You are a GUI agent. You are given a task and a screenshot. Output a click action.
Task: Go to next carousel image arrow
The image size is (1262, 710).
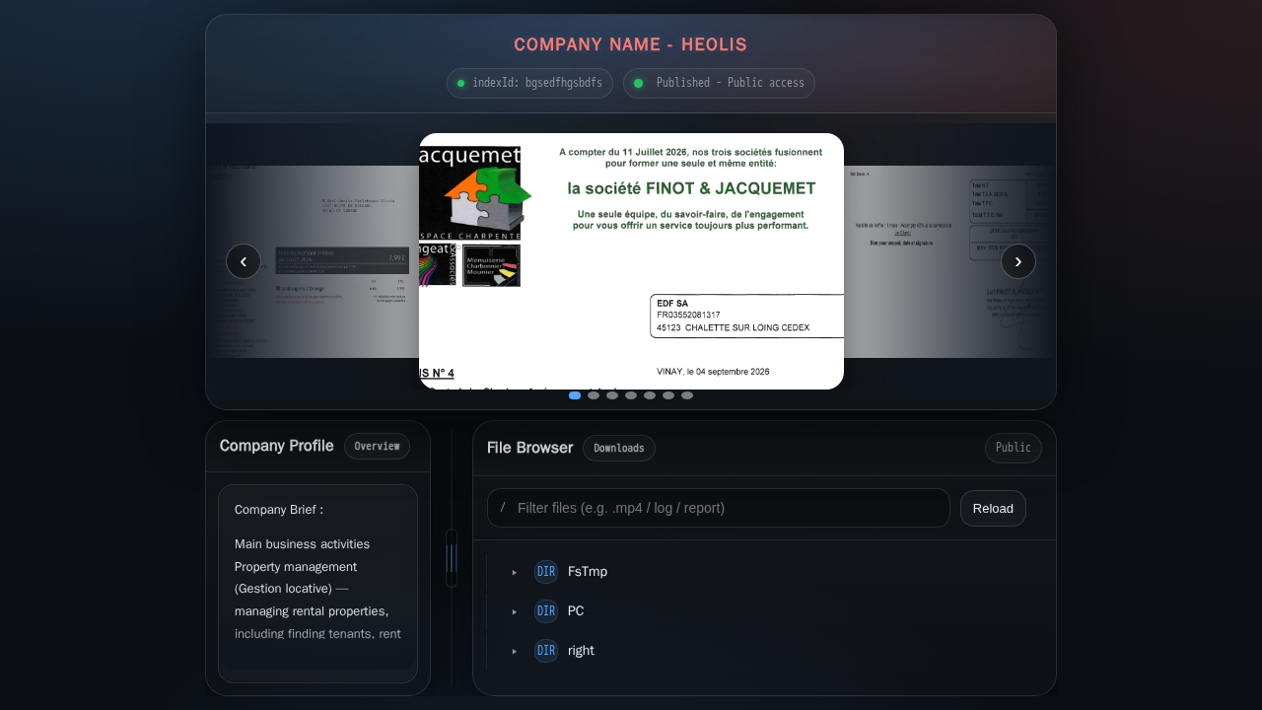click(1018, 261)
